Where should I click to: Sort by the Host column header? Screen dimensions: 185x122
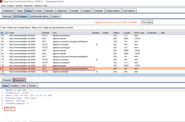point(25,33)
